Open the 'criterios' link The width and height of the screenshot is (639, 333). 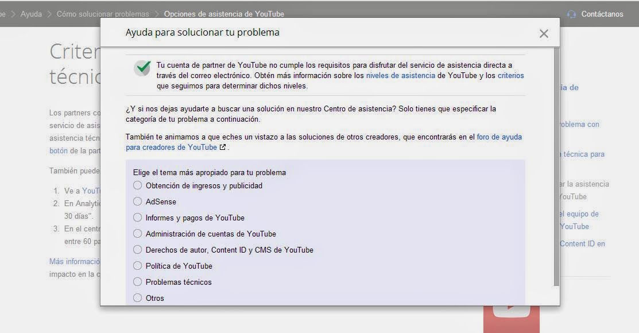(510, 75)
